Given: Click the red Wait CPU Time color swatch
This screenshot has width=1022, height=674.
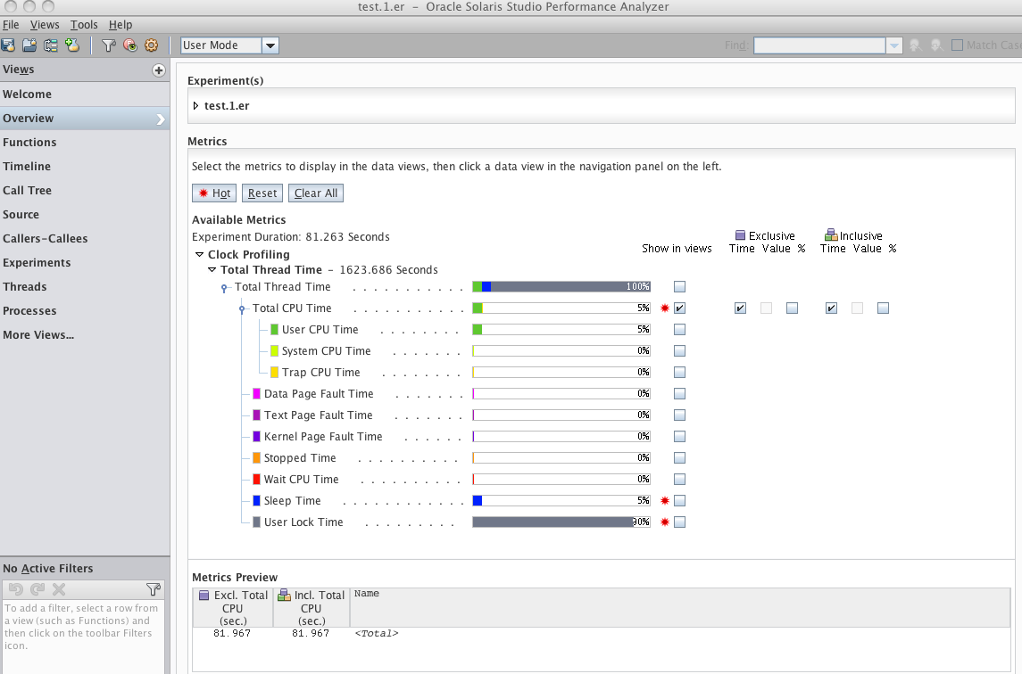Looking at the screenshot, I should (257, 480).
